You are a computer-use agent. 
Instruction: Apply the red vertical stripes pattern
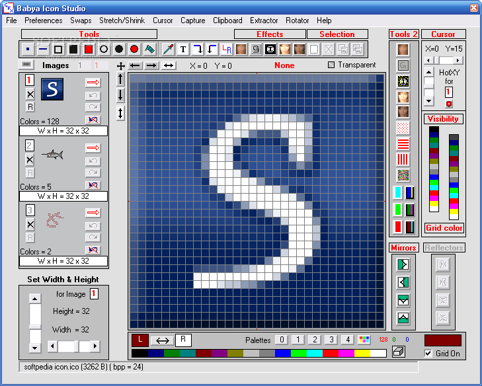(403, 159)
